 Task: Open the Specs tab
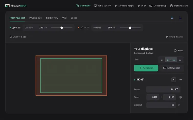click(x=74, y=18)
